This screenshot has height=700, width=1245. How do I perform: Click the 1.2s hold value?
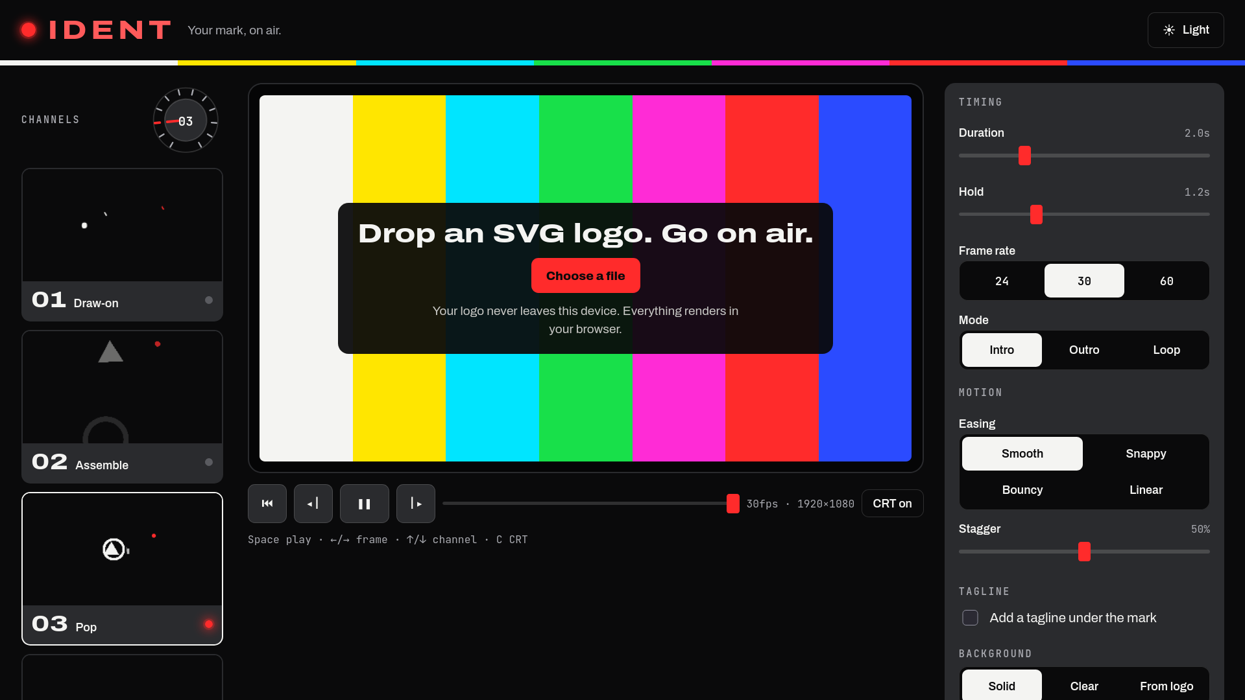1197,192
